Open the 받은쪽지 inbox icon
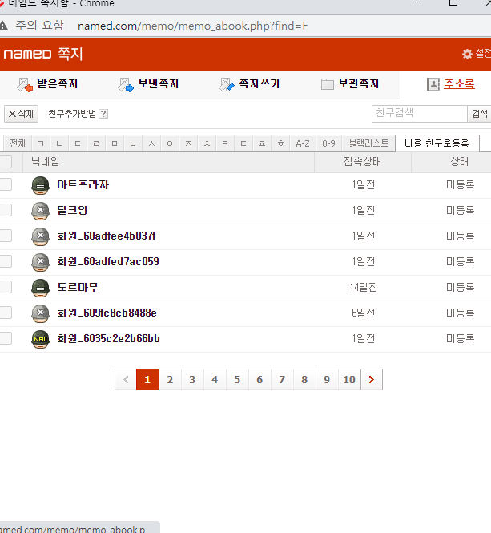Image resolution: width=491 pixels, height=533 pixels. pyautogui.click(x=25, y=85)
